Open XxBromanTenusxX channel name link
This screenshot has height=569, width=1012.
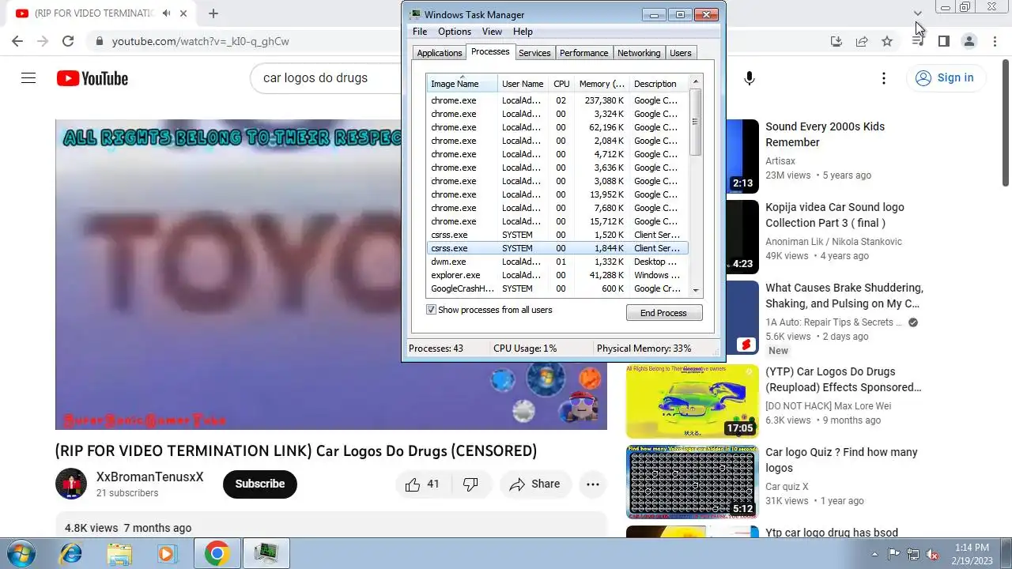[150, 477]
